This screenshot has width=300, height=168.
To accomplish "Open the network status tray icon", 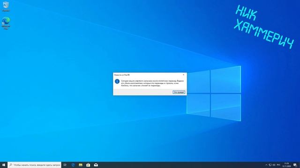I will (270, 165).
